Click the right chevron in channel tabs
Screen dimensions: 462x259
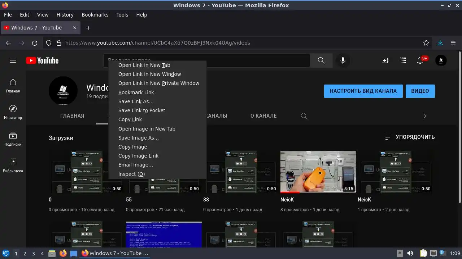pyautogui.click(x=424, y=116)
